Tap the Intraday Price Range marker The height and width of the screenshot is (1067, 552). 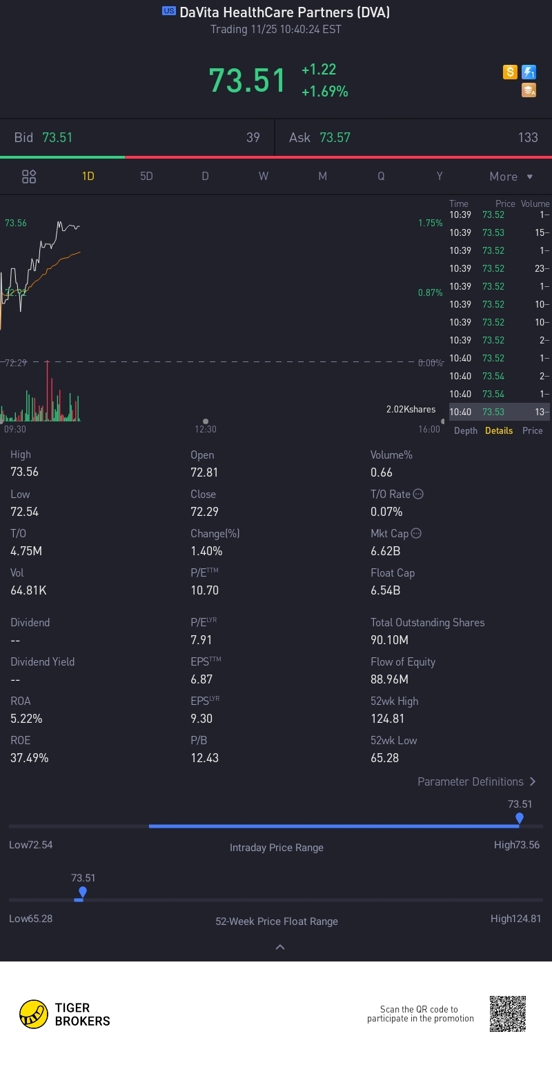pyautogui.click(x=520, y=819)
